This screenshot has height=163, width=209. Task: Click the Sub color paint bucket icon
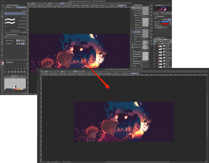(x=170, y=24)
